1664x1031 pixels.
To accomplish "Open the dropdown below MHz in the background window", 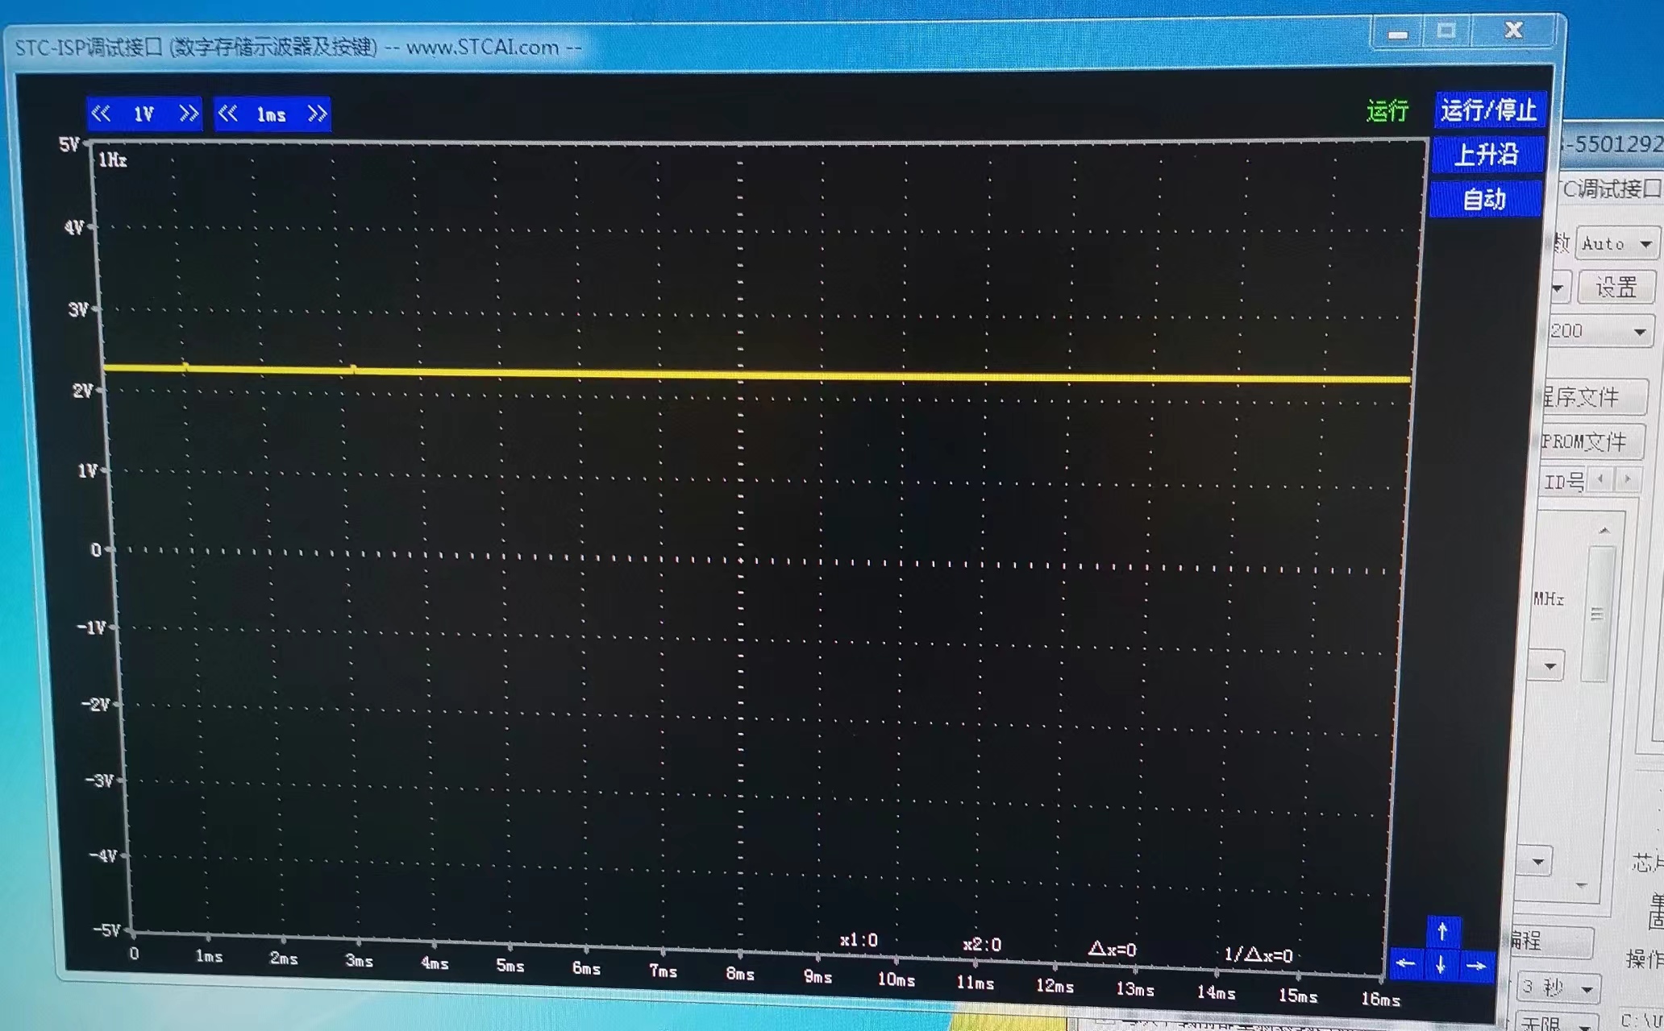I will pos(1548,666).
